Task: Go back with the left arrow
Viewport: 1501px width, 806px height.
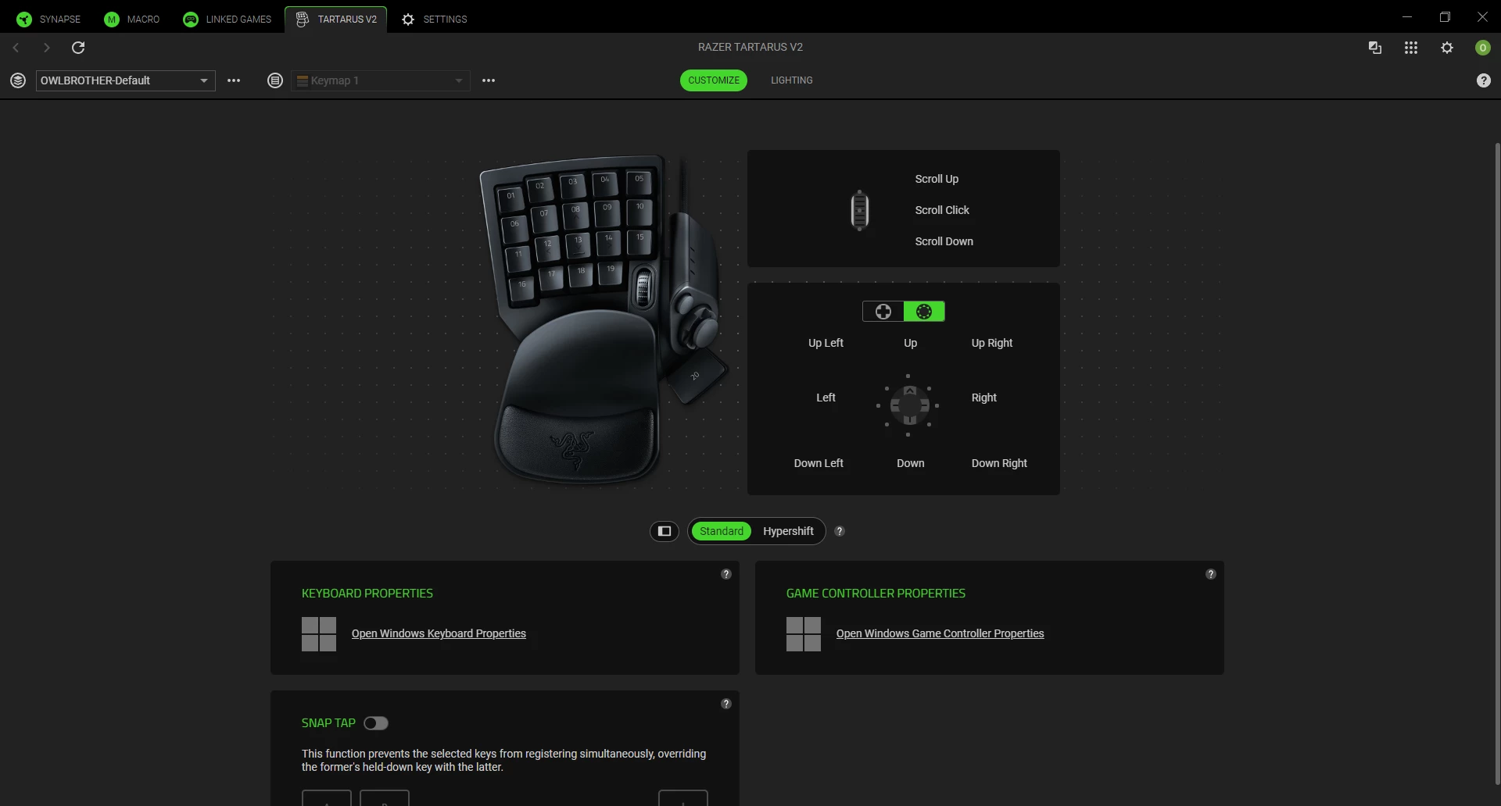Action: pyautogui.click(x=16, y=48)
